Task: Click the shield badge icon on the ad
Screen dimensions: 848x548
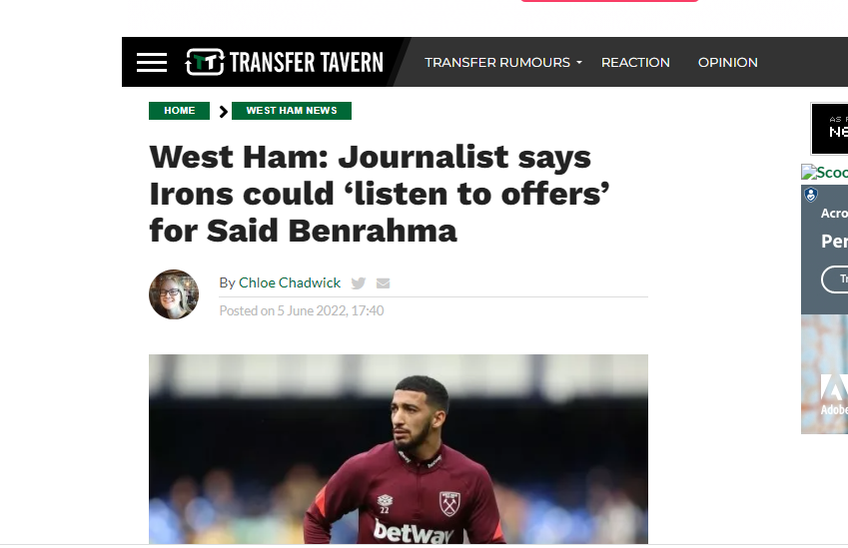Action: pyautogui.click(x=811, y=196)
